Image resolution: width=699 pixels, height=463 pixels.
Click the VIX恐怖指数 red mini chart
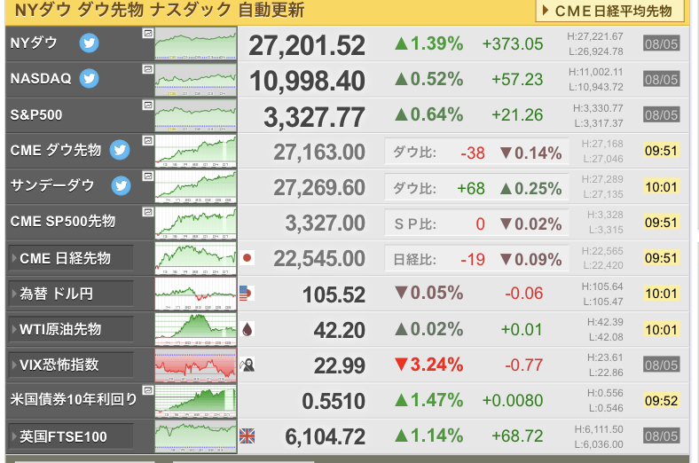click(196, 365)
